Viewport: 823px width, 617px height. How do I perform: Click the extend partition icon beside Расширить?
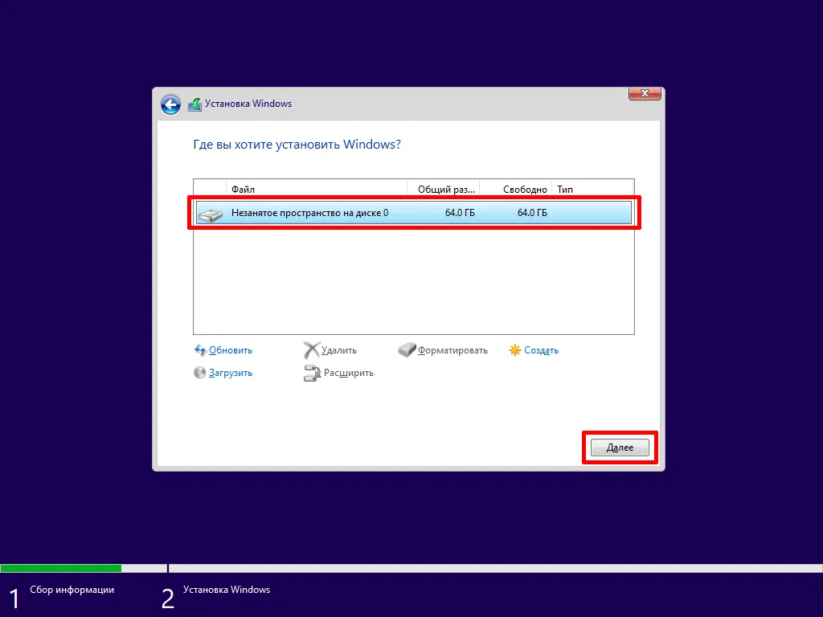pos(313,373)
